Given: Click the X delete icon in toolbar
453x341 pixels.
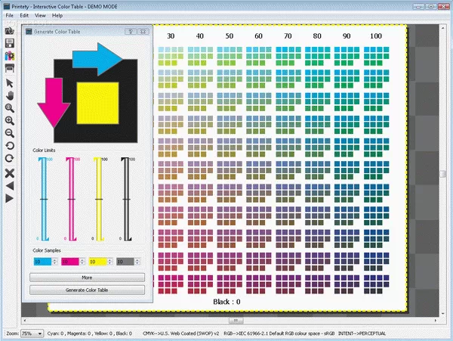Looking at the screenshot, I should click(10, 173).
